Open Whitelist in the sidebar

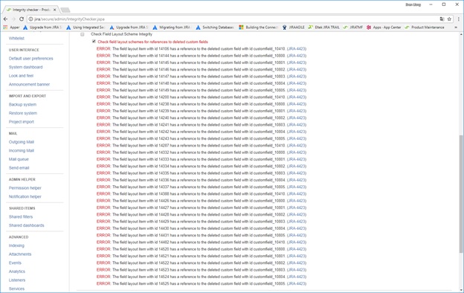(16, 38)
